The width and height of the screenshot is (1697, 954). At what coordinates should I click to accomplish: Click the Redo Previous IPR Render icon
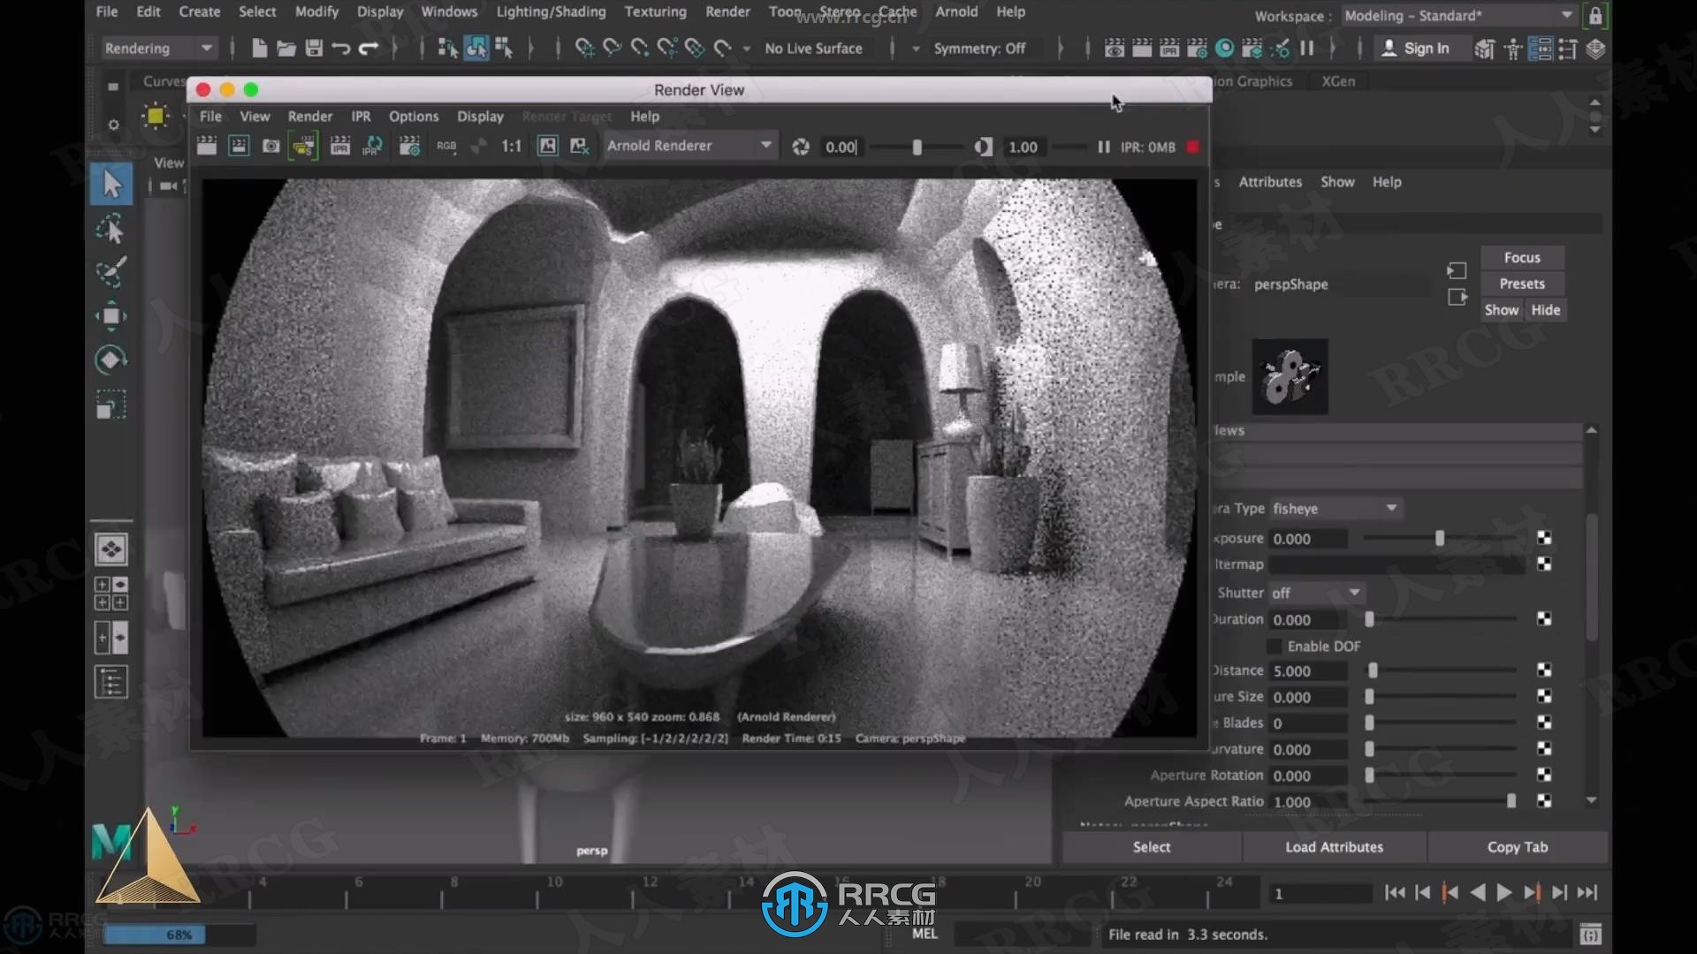click(340, 147)
